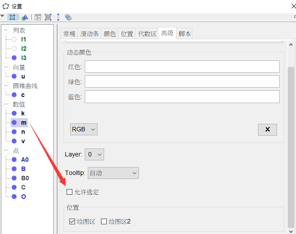Switch to the 脚本 tab
296x234 pixels.
click(x=184, y=34)
